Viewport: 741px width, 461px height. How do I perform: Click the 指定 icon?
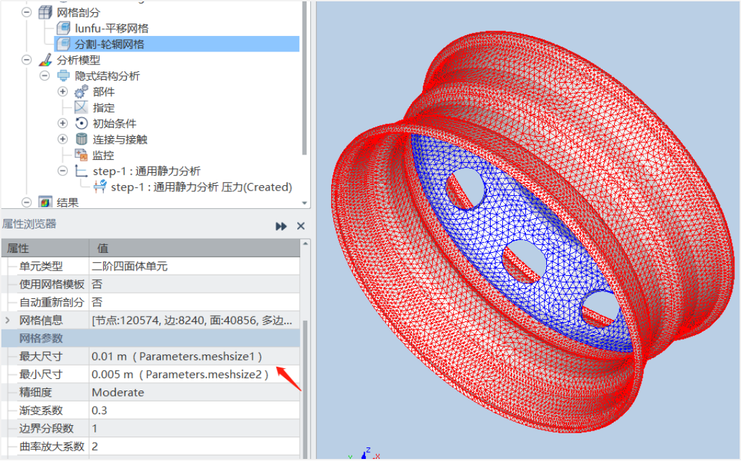tap(81, 107)
